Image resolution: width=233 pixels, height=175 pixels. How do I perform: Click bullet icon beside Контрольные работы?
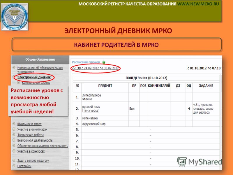(x=18, y=83)
